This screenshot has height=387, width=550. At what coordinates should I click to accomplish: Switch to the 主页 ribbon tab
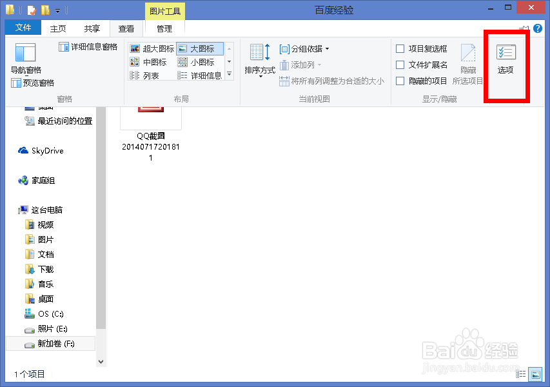click(57, 28)
